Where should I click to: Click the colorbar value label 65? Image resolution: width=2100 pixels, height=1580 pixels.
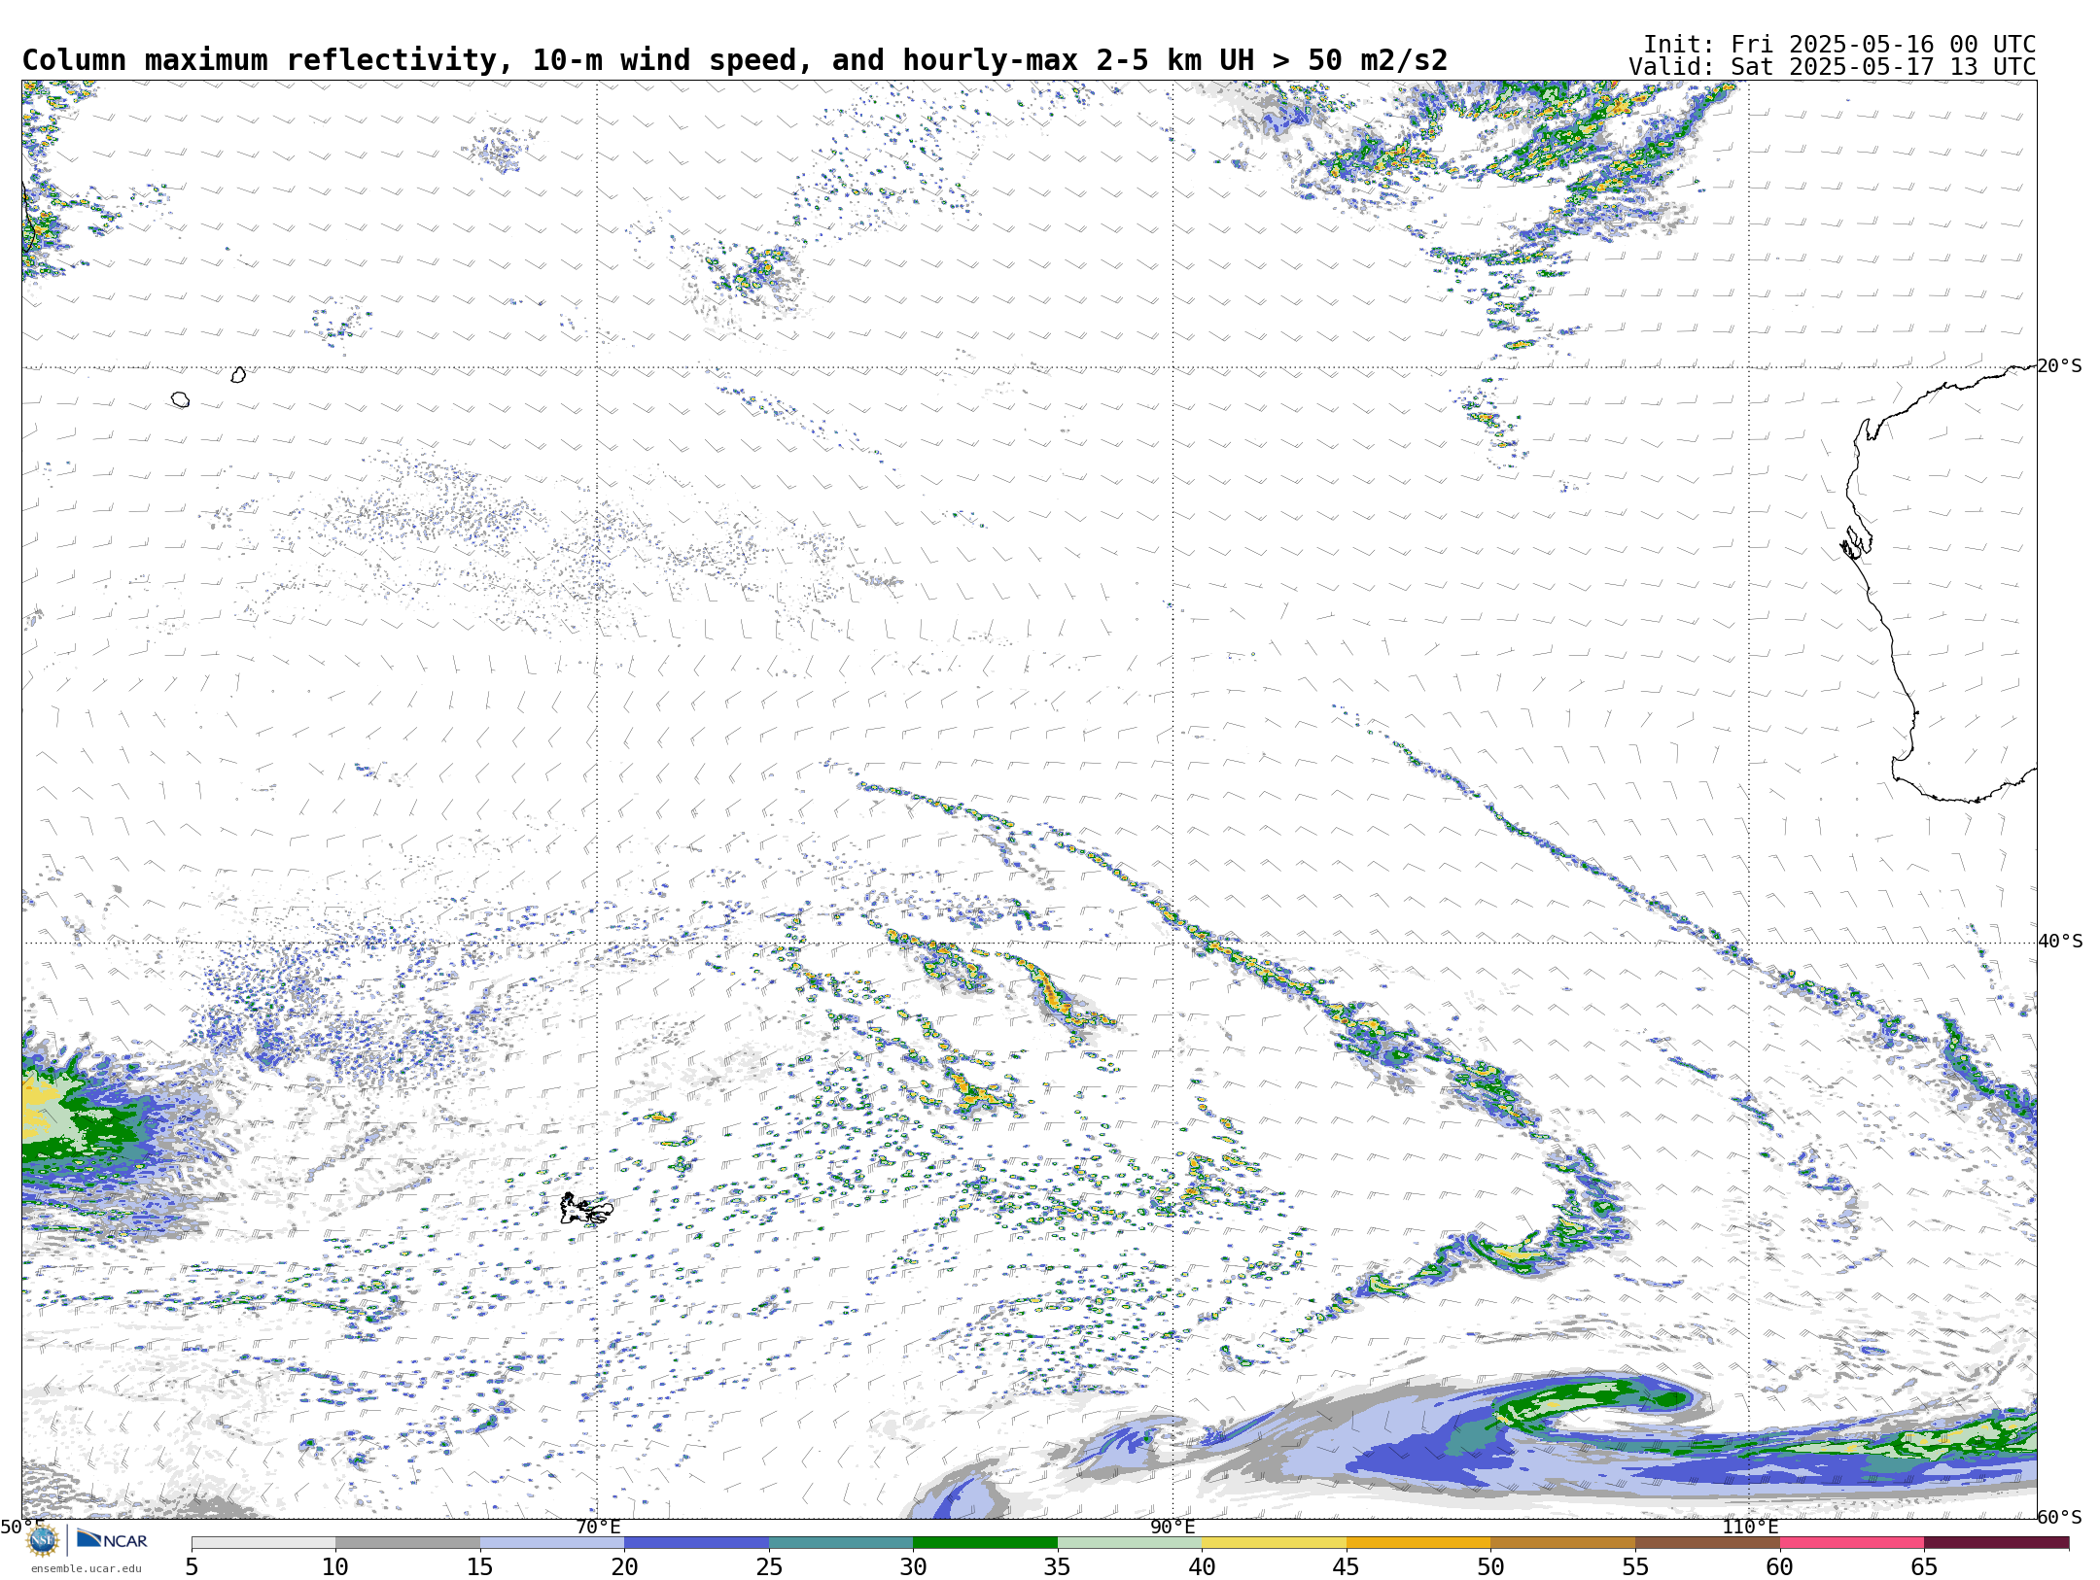(1924, 1566)
